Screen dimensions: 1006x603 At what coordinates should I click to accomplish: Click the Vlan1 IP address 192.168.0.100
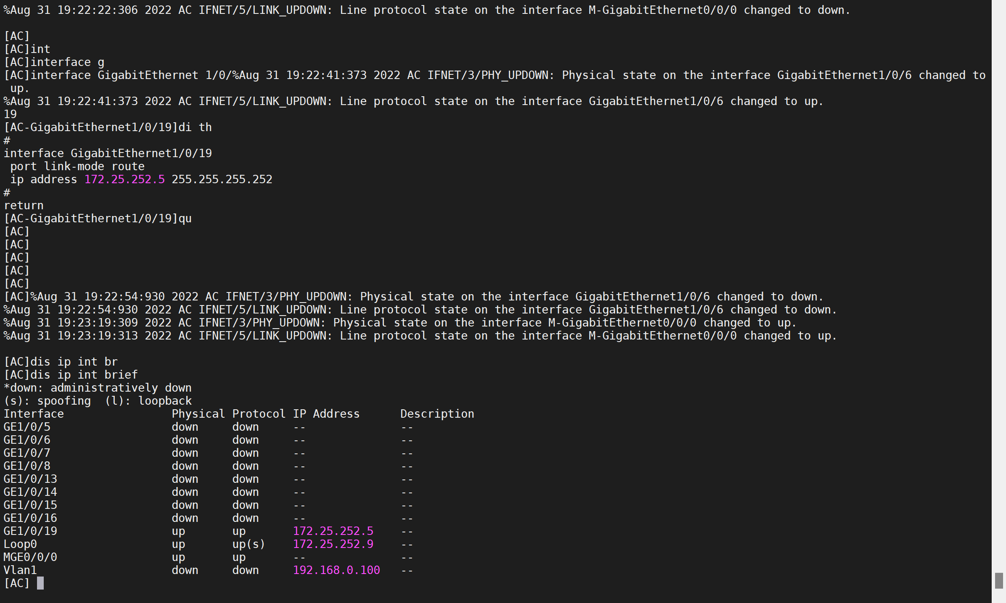coord(336,570)
